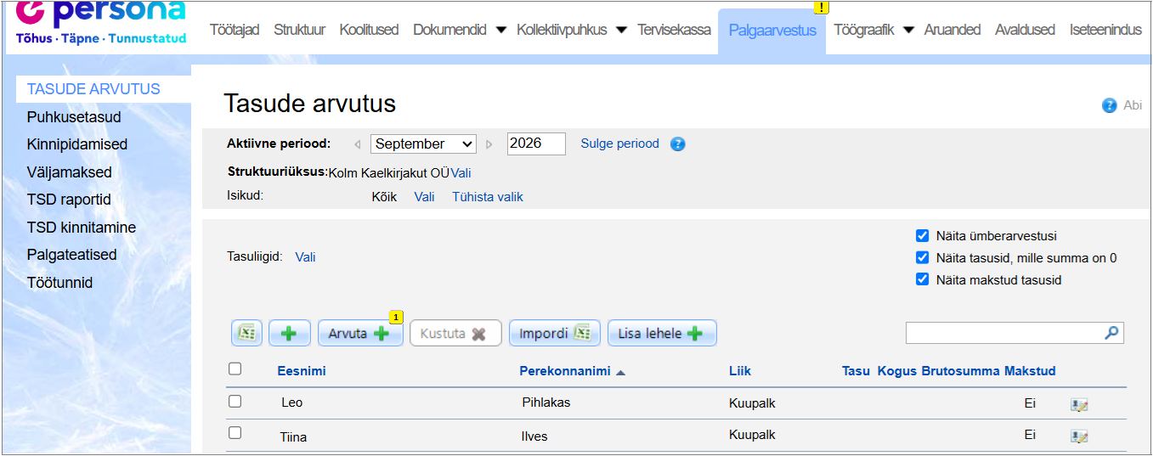This screenshot has width=1153, height=456.
Task: Open the Abi help icon
Action: [x=1109, y=105]
